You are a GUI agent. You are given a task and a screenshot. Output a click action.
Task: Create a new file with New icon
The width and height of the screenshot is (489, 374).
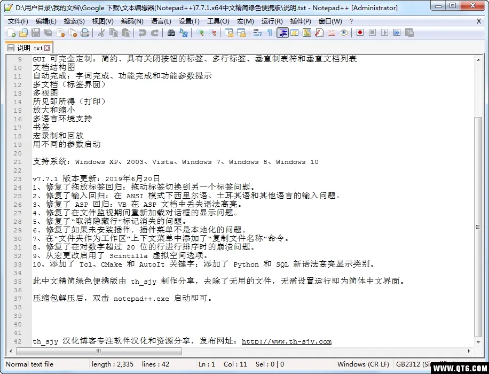12,33
